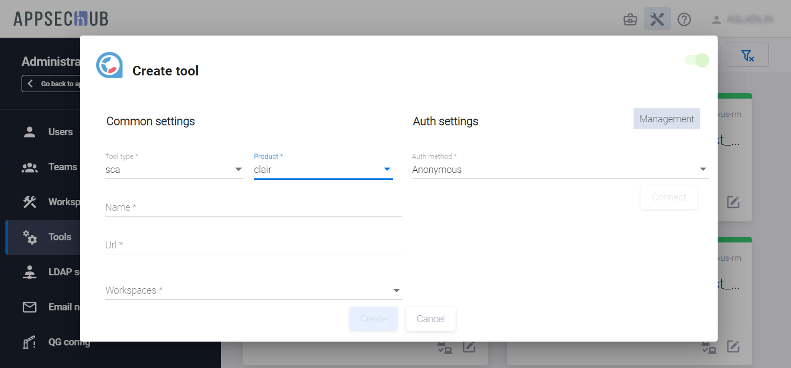Click the user profile avatar icon
The height and width of the screenshot is (368, 791).
[717, 20]
